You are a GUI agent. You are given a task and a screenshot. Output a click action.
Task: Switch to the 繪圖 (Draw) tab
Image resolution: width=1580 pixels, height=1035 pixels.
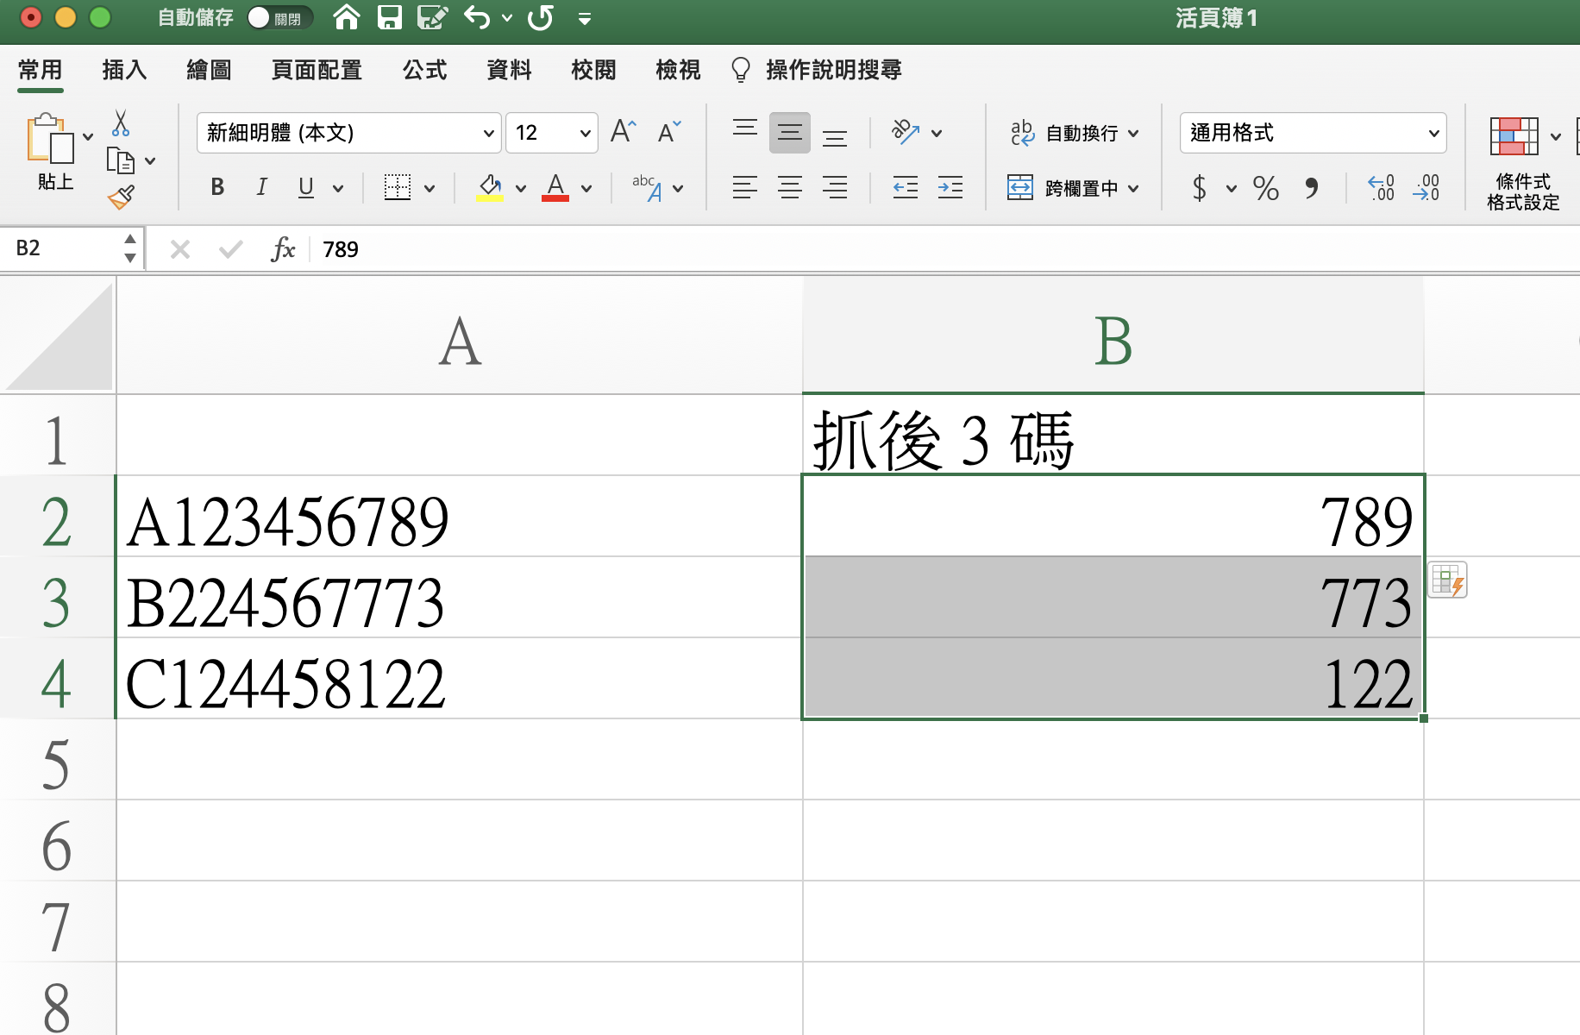click(209, 70)
